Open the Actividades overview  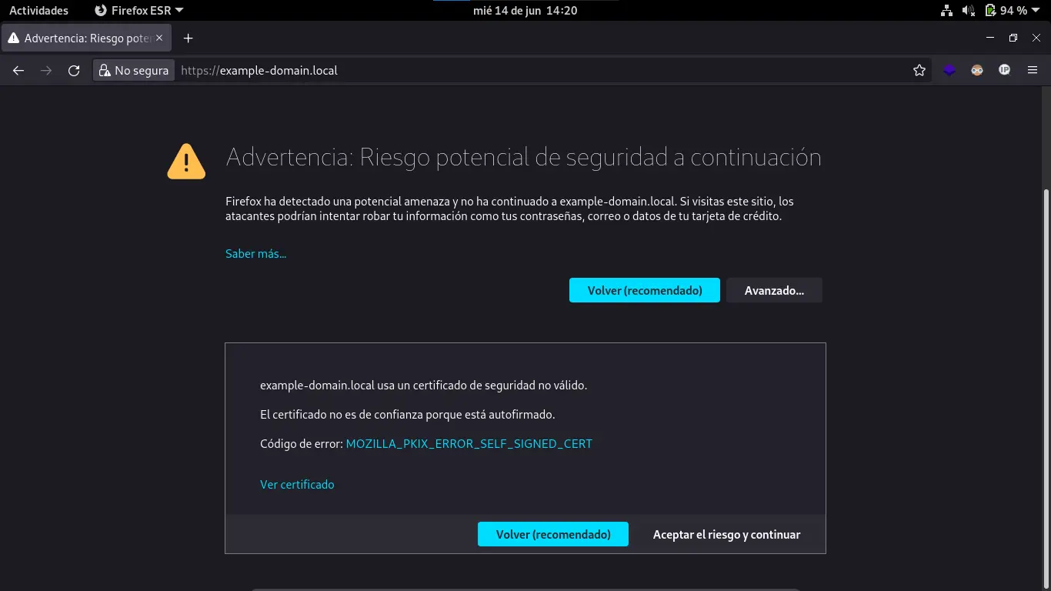click(x=38, y=11)
